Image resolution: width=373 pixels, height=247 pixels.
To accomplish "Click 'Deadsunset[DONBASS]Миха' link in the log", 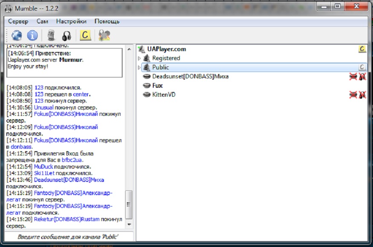I will click(x=69, y=180).
